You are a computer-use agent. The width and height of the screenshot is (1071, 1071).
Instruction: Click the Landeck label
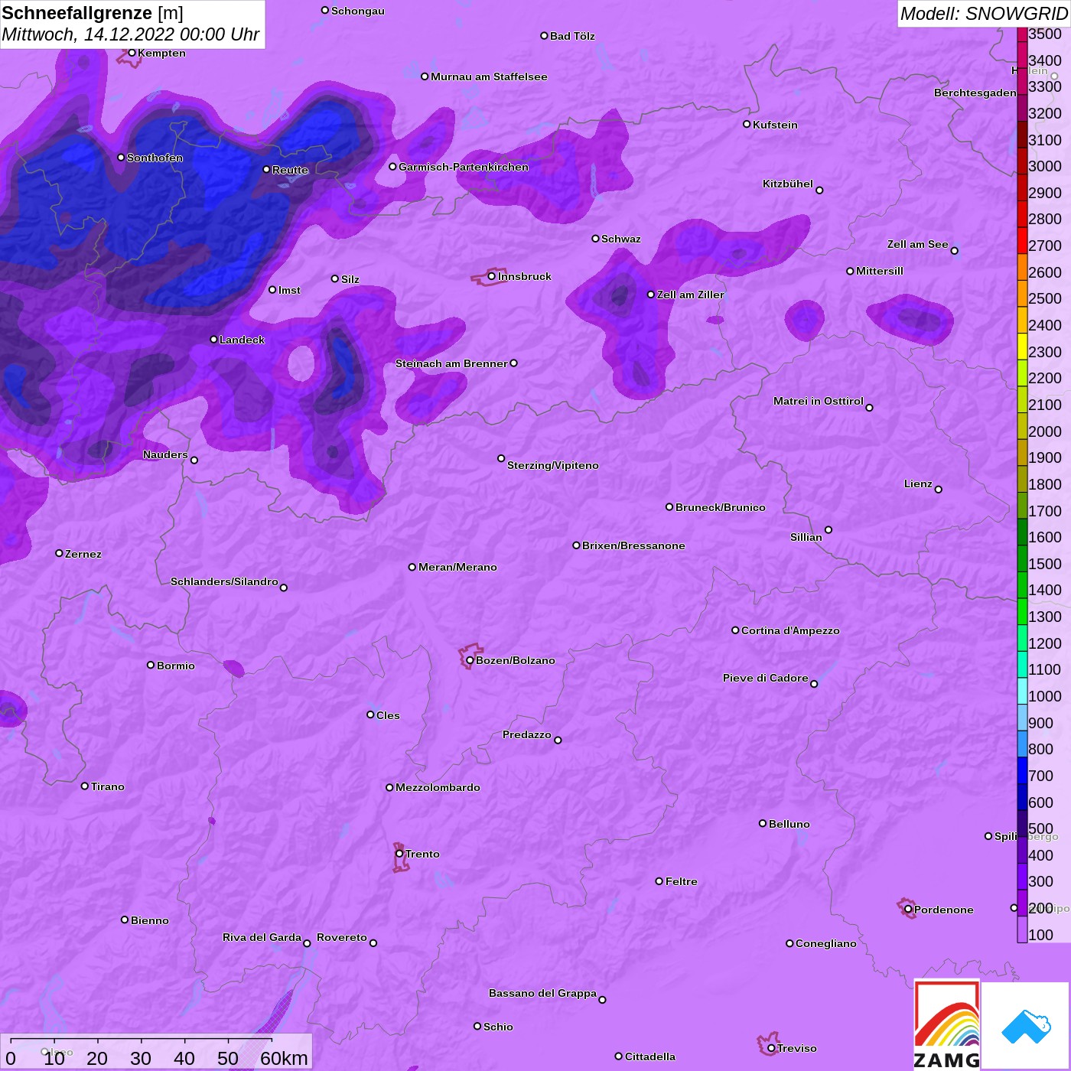tap(242, 340)
